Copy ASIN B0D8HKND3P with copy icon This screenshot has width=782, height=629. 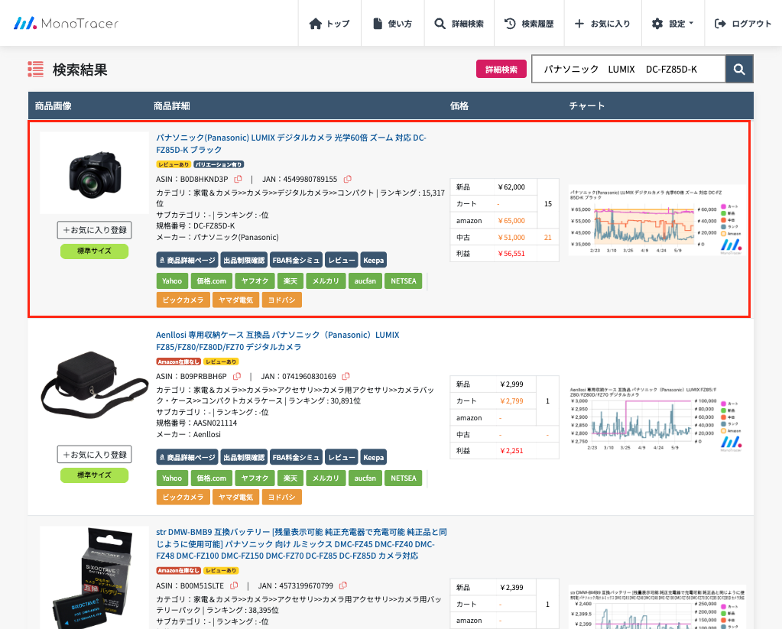[x=238, y=179]
